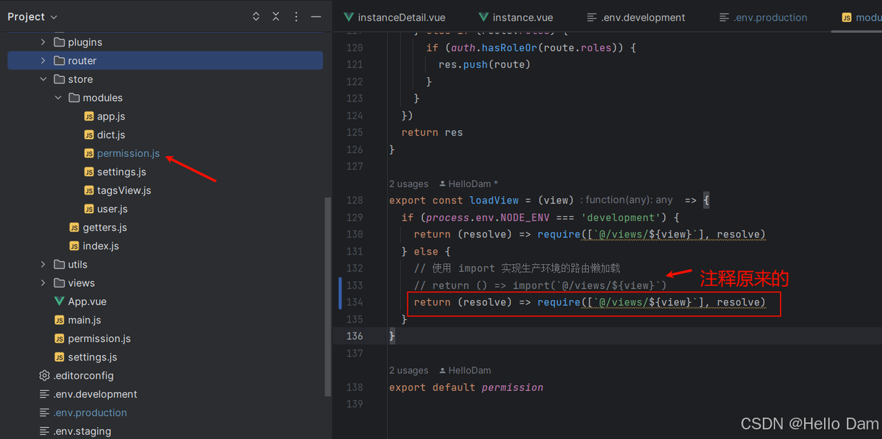Click the JS icon beside getters.js

point(74,228)
